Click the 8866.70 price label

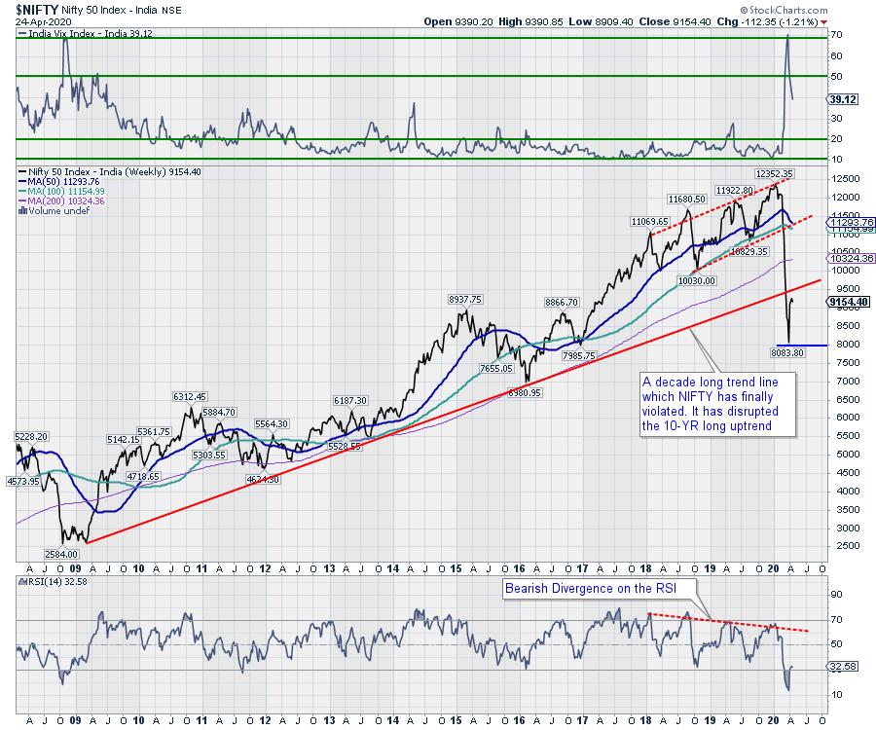pyautogui.click(x=562, y=302)
